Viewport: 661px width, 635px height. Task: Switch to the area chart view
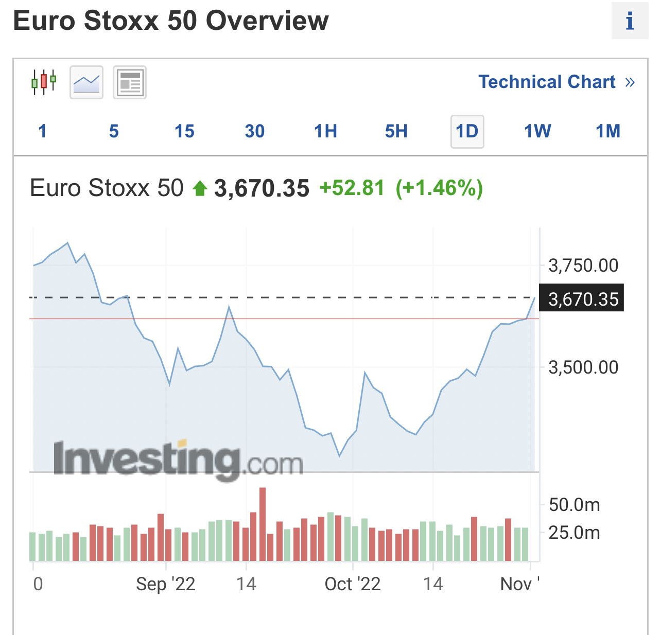coord(86,82)
